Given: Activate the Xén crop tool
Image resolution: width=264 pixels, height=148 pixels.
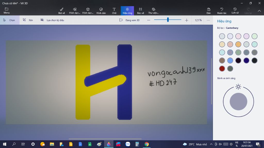Looking at the screenshot, I should pos(28,20).
